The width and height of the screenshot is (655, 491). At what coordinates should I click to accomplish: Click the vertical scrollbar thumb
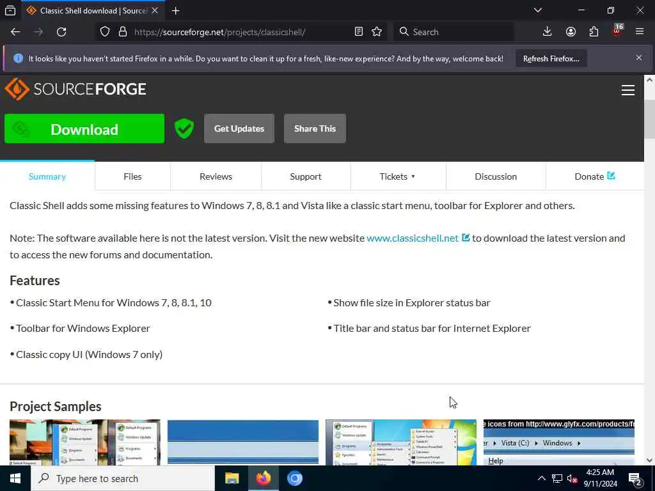pyautogui.click(x=649, y=119)
